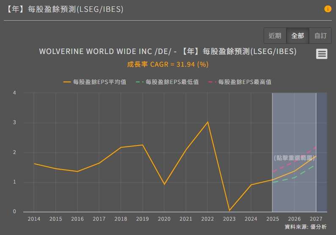Click the 2023 low point on EPS line
The image size is (336, 235).
[229, 211]
